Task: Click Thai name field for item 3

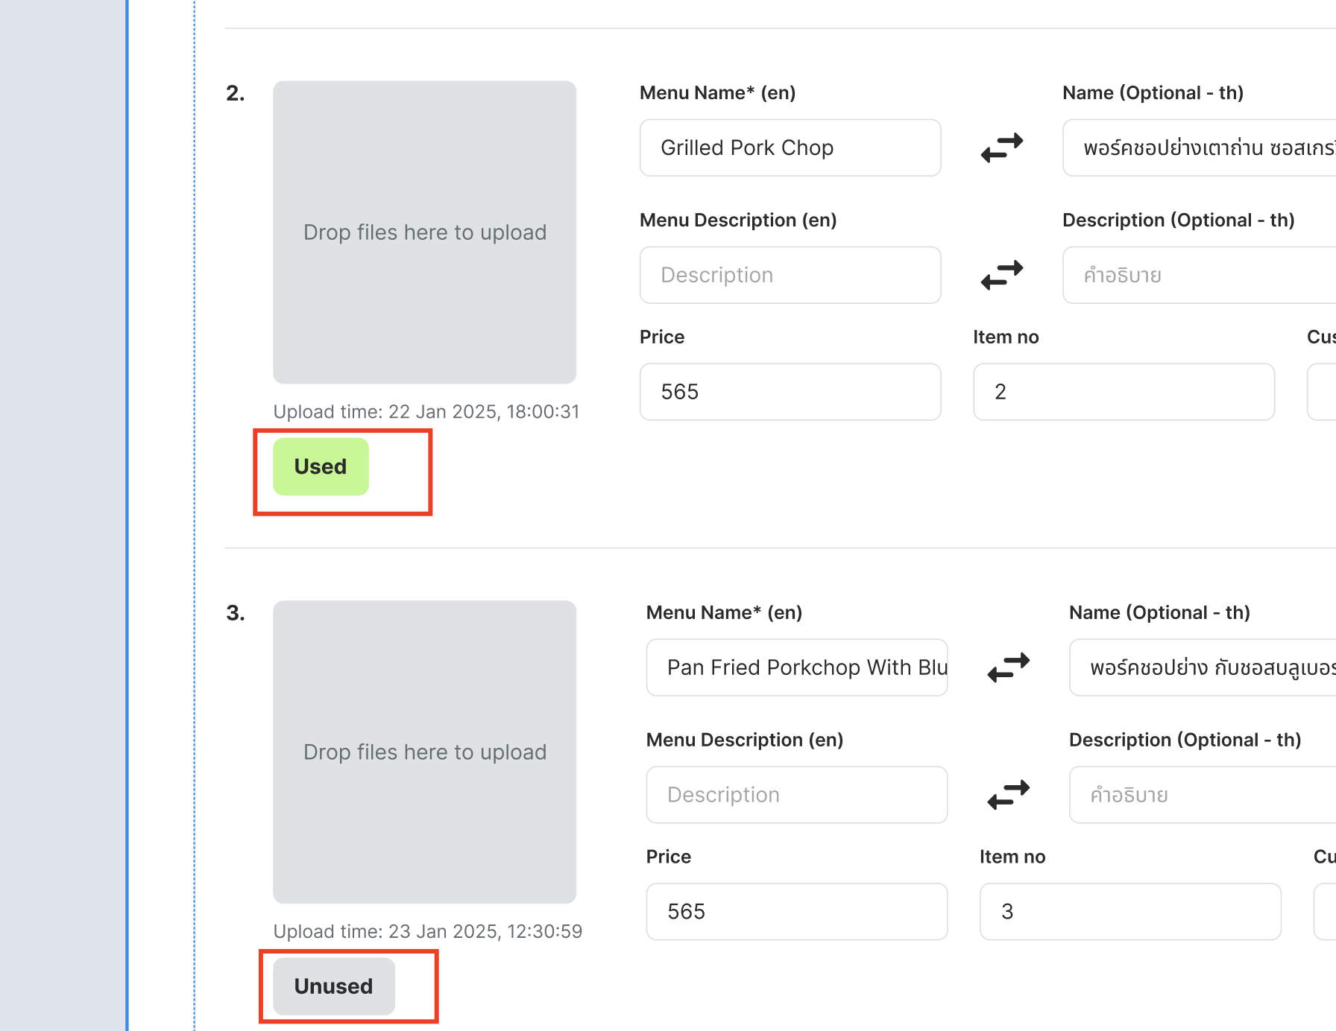Action: [1203, 667]
